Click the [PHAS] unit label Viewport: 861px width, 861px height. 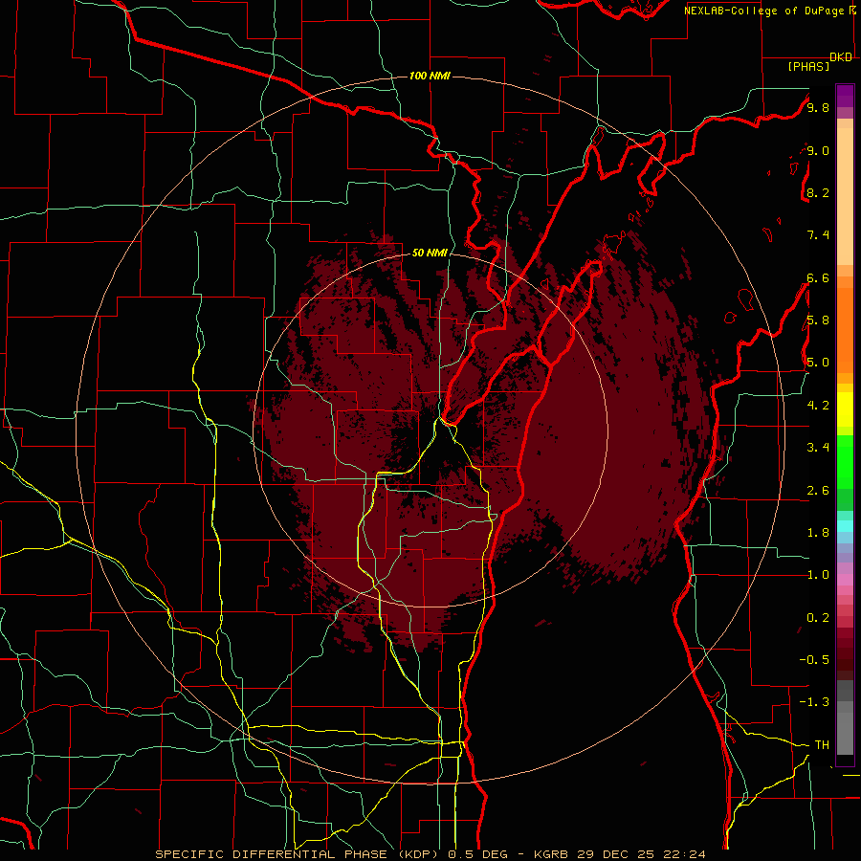click(x=808, y=67)
